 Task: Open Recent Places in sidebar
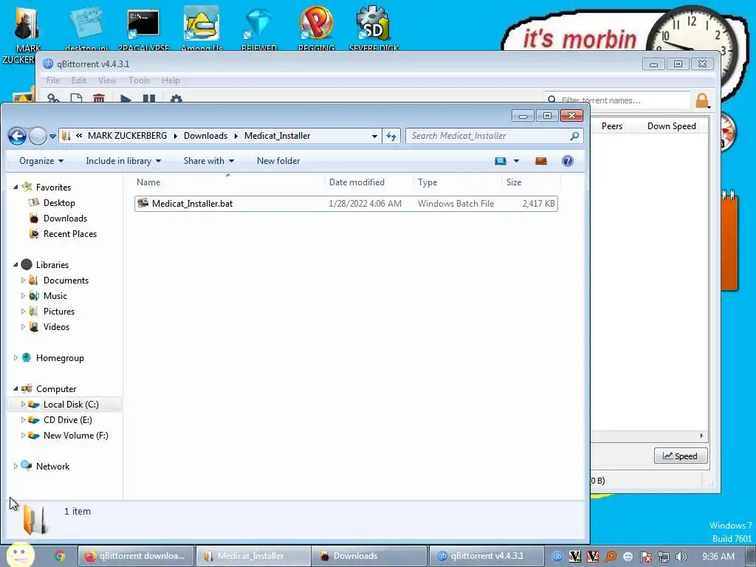(x=70, y=234)
